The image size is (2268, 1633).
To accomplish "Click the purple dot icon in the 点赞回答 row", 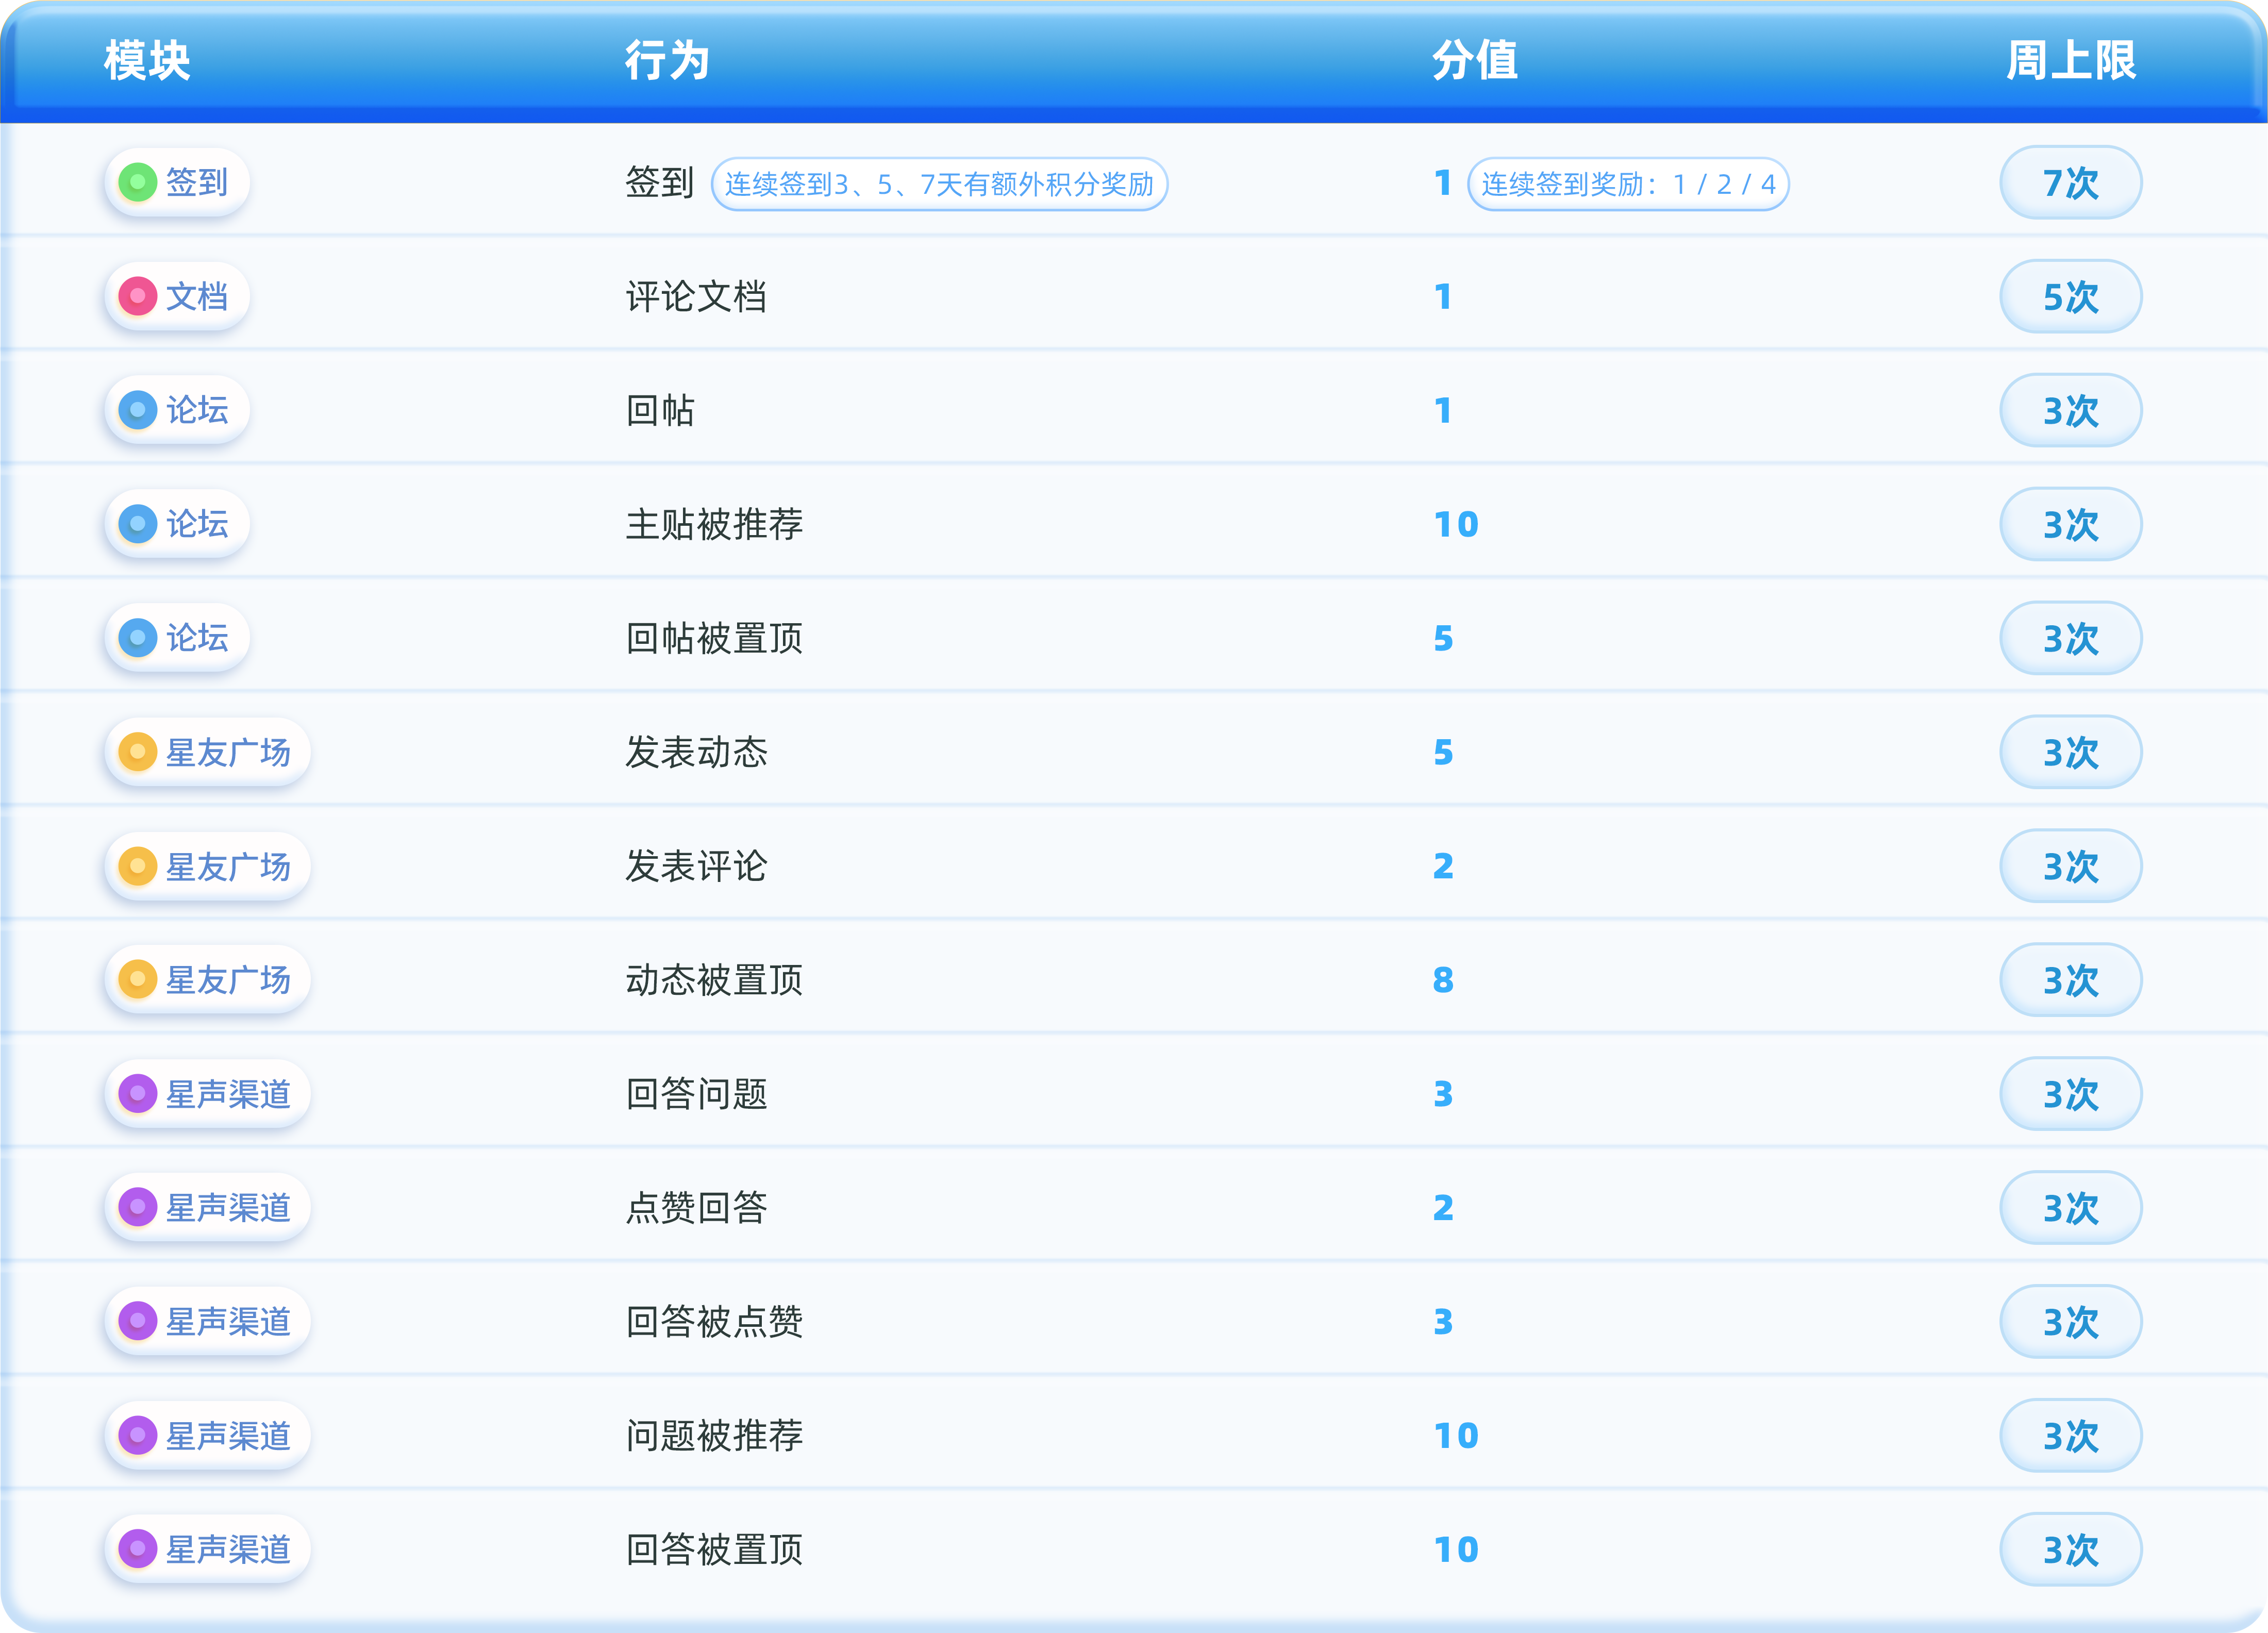I will 138,1207.
